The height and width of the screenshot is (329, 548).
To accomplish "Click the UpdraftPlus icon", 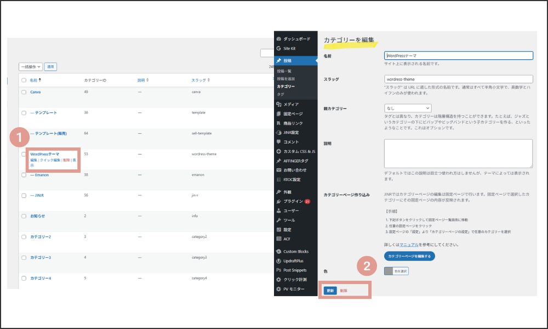I will (278, 261).
